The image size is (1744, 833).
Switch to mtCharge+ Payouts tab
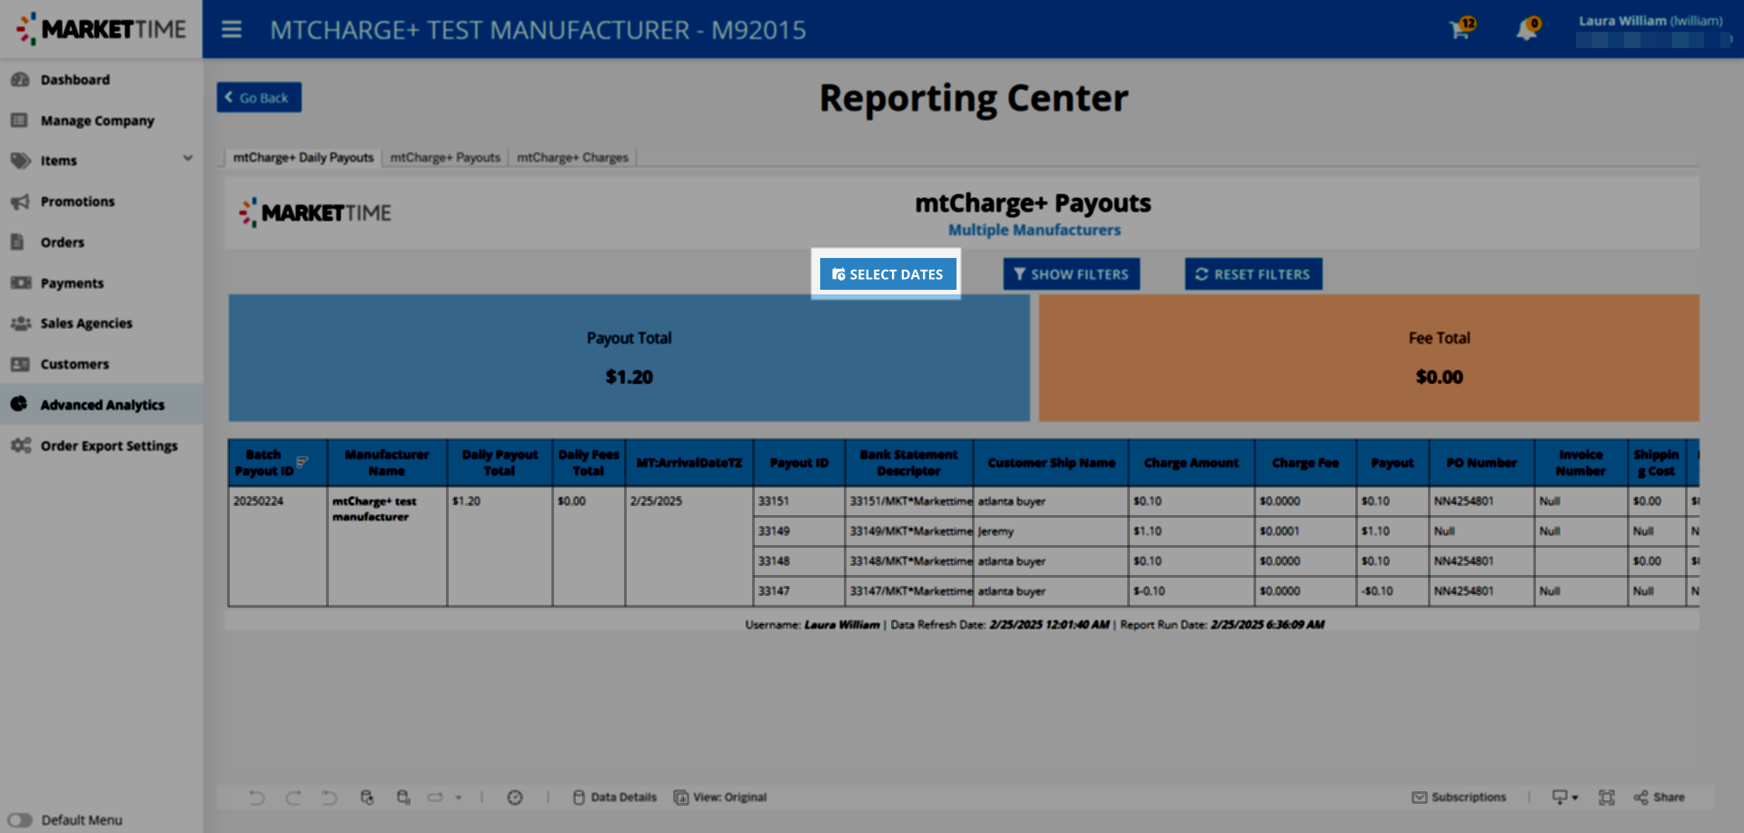click(445, 158)
